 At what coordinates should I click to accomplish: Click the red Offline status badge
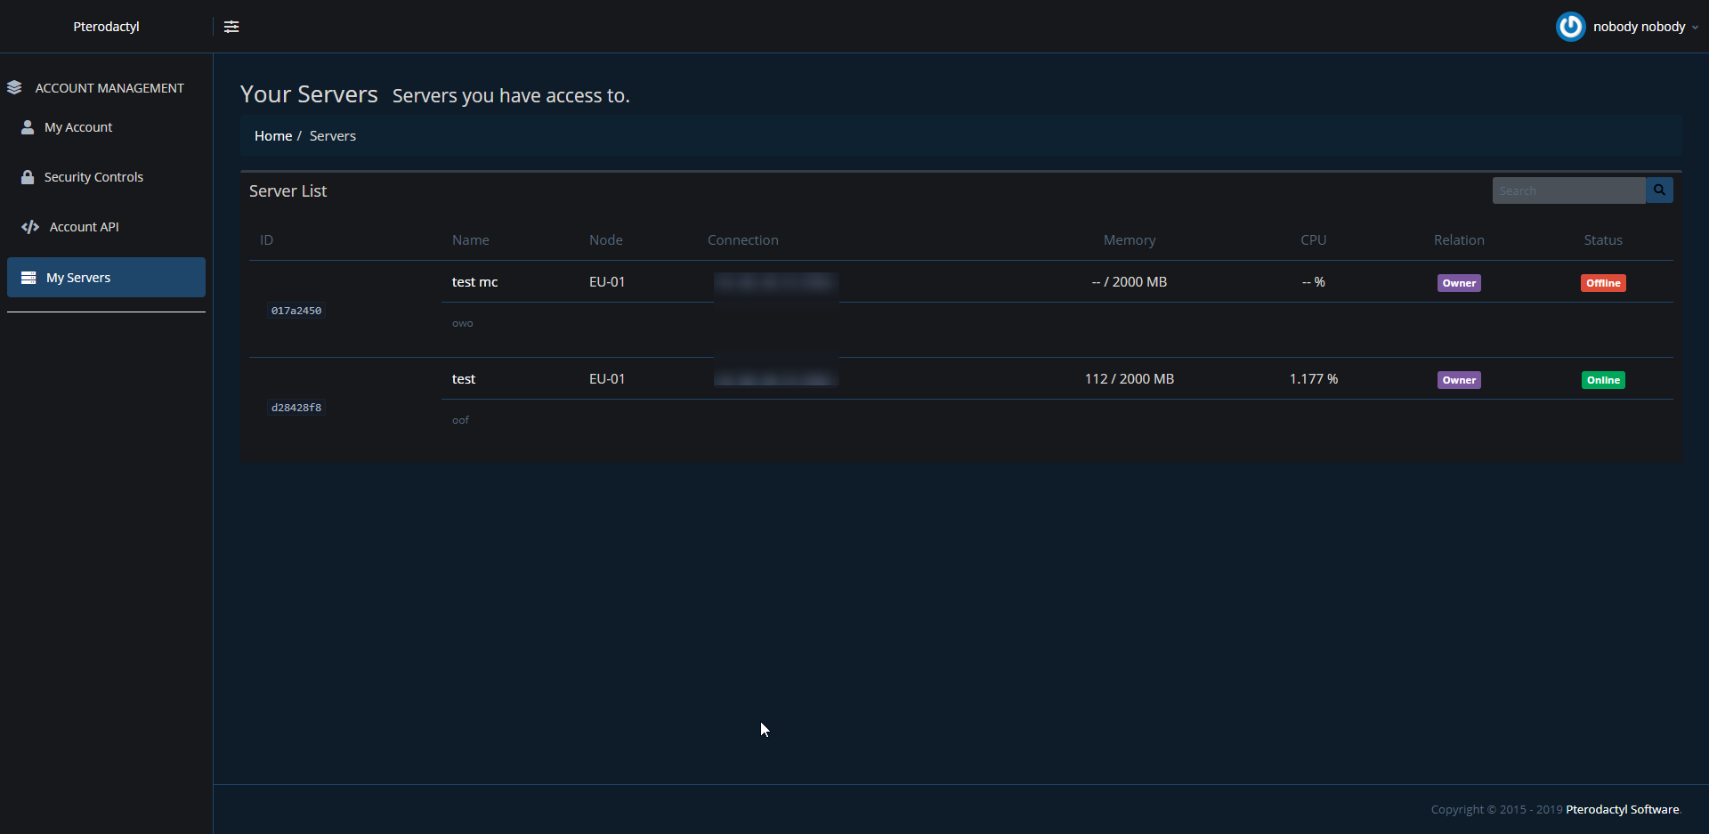point(1602,283)
